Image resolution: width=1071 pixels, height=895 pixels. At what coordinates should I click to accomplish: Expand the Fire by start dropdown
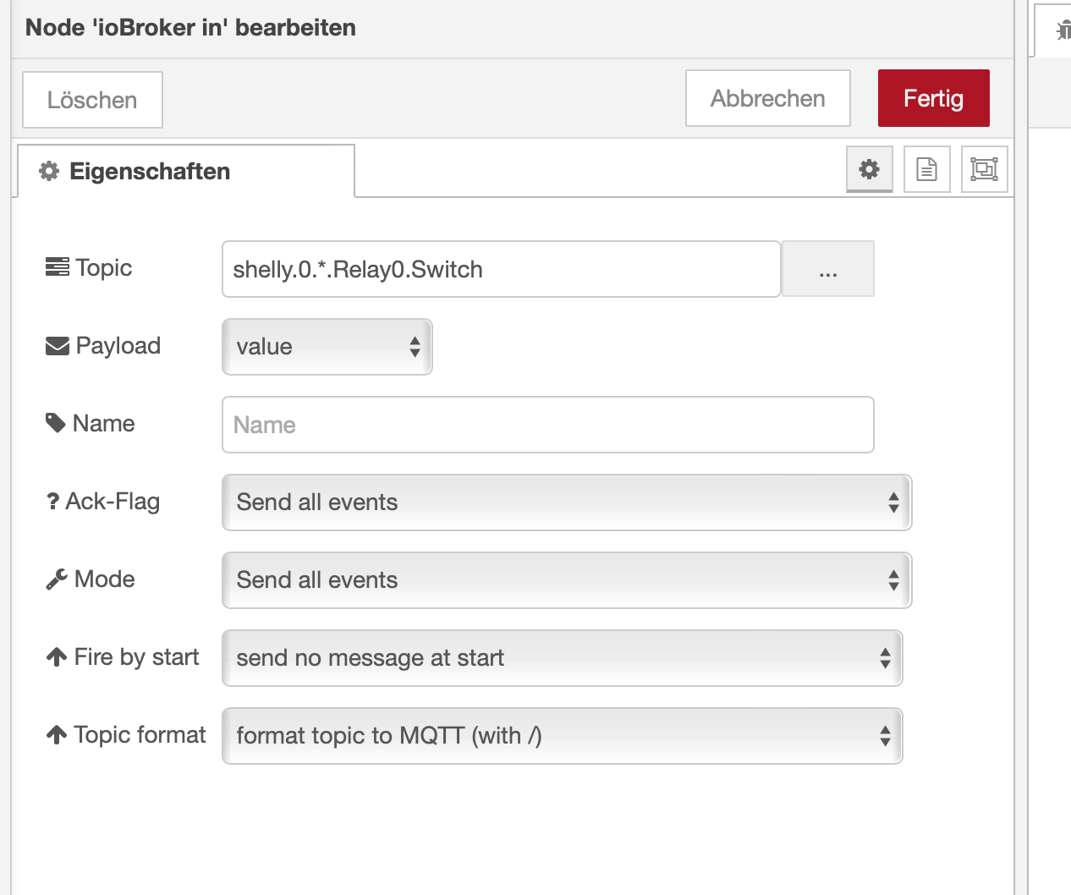point(562,658)
